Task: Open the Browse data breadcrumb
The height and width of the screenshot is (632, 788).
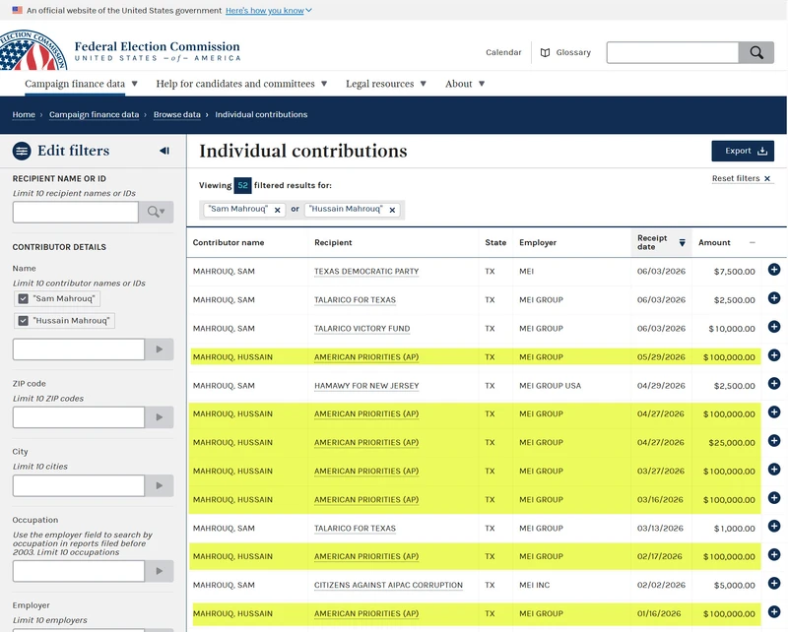Action: click(177, 114)
